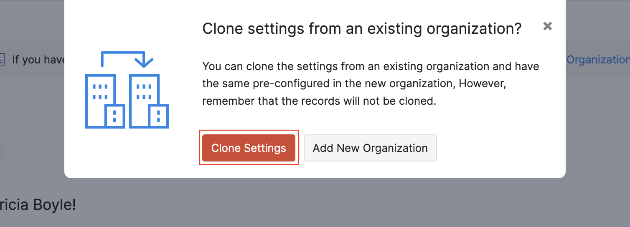Click the windows of the left building
Image resolution: width=630 pixels, height=227 pixels.
[x=100, y=92]
